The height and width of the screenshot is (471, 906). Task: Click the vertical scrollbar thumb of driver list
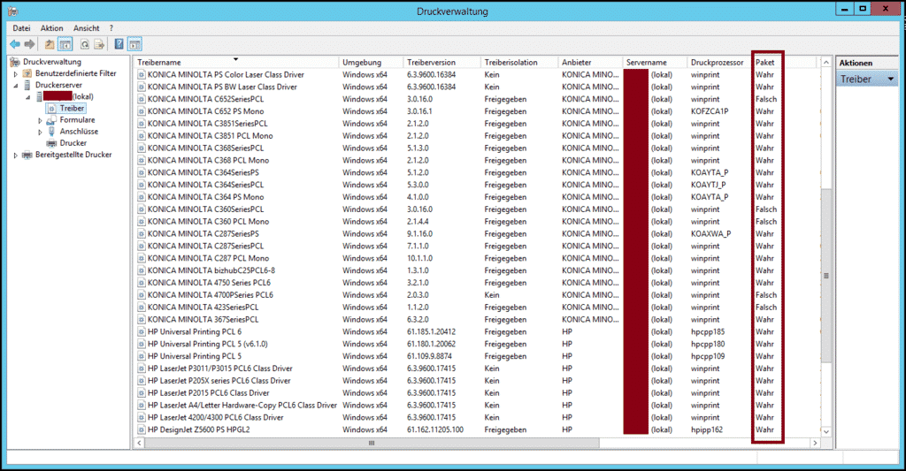click(x=826, y=276)
